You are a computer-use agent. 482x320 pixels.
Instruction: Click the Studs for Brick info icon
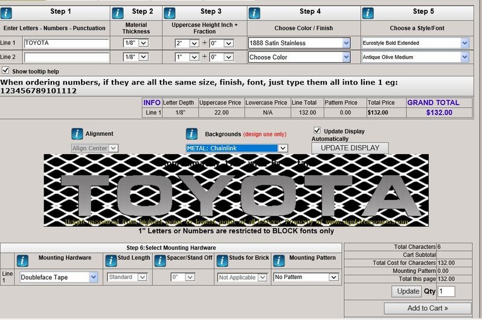pos(222,261)
